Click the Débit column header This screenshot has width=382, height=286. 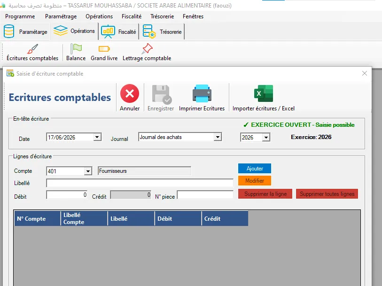click(x=178, y=218)
